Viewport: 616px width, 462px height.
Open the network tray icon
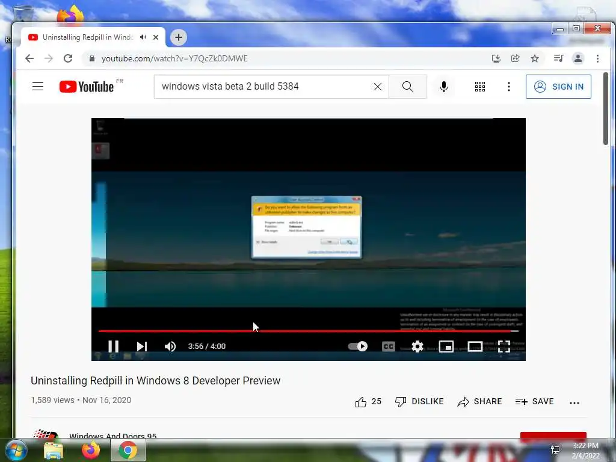click(x=555, y=450)
